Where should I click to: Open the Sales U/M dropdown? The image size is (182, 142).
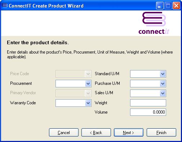(163, 93)
